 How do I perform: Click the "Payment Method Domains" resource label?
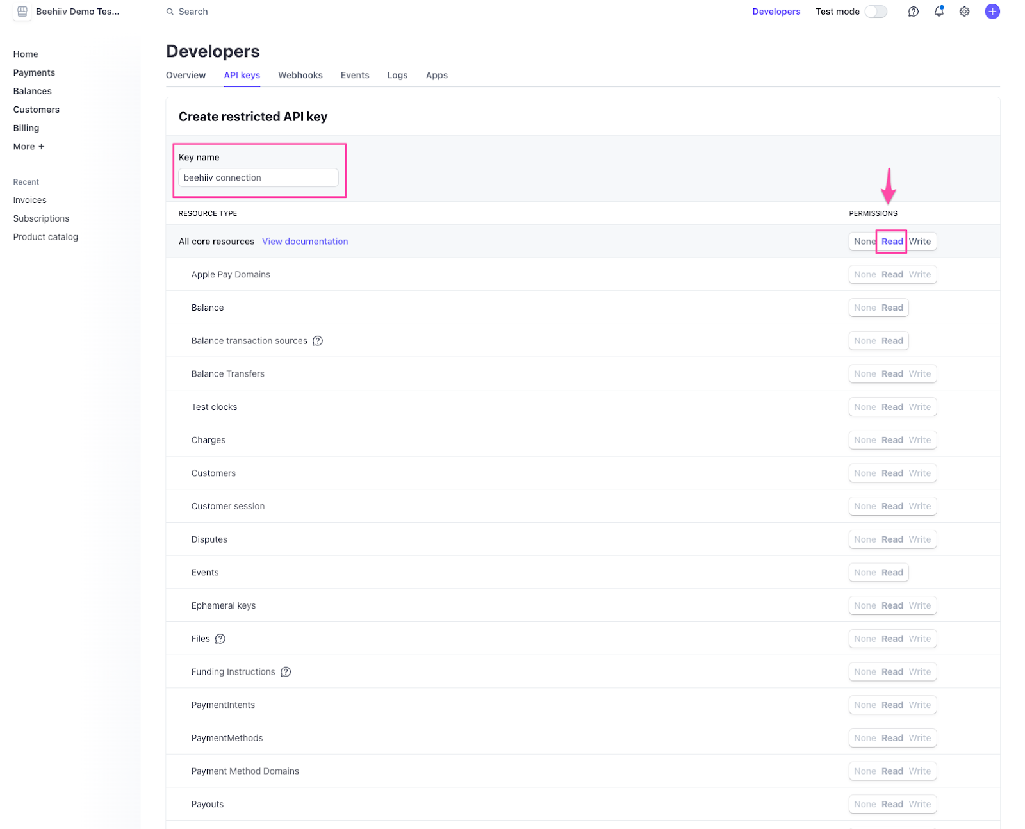point(245,771)
